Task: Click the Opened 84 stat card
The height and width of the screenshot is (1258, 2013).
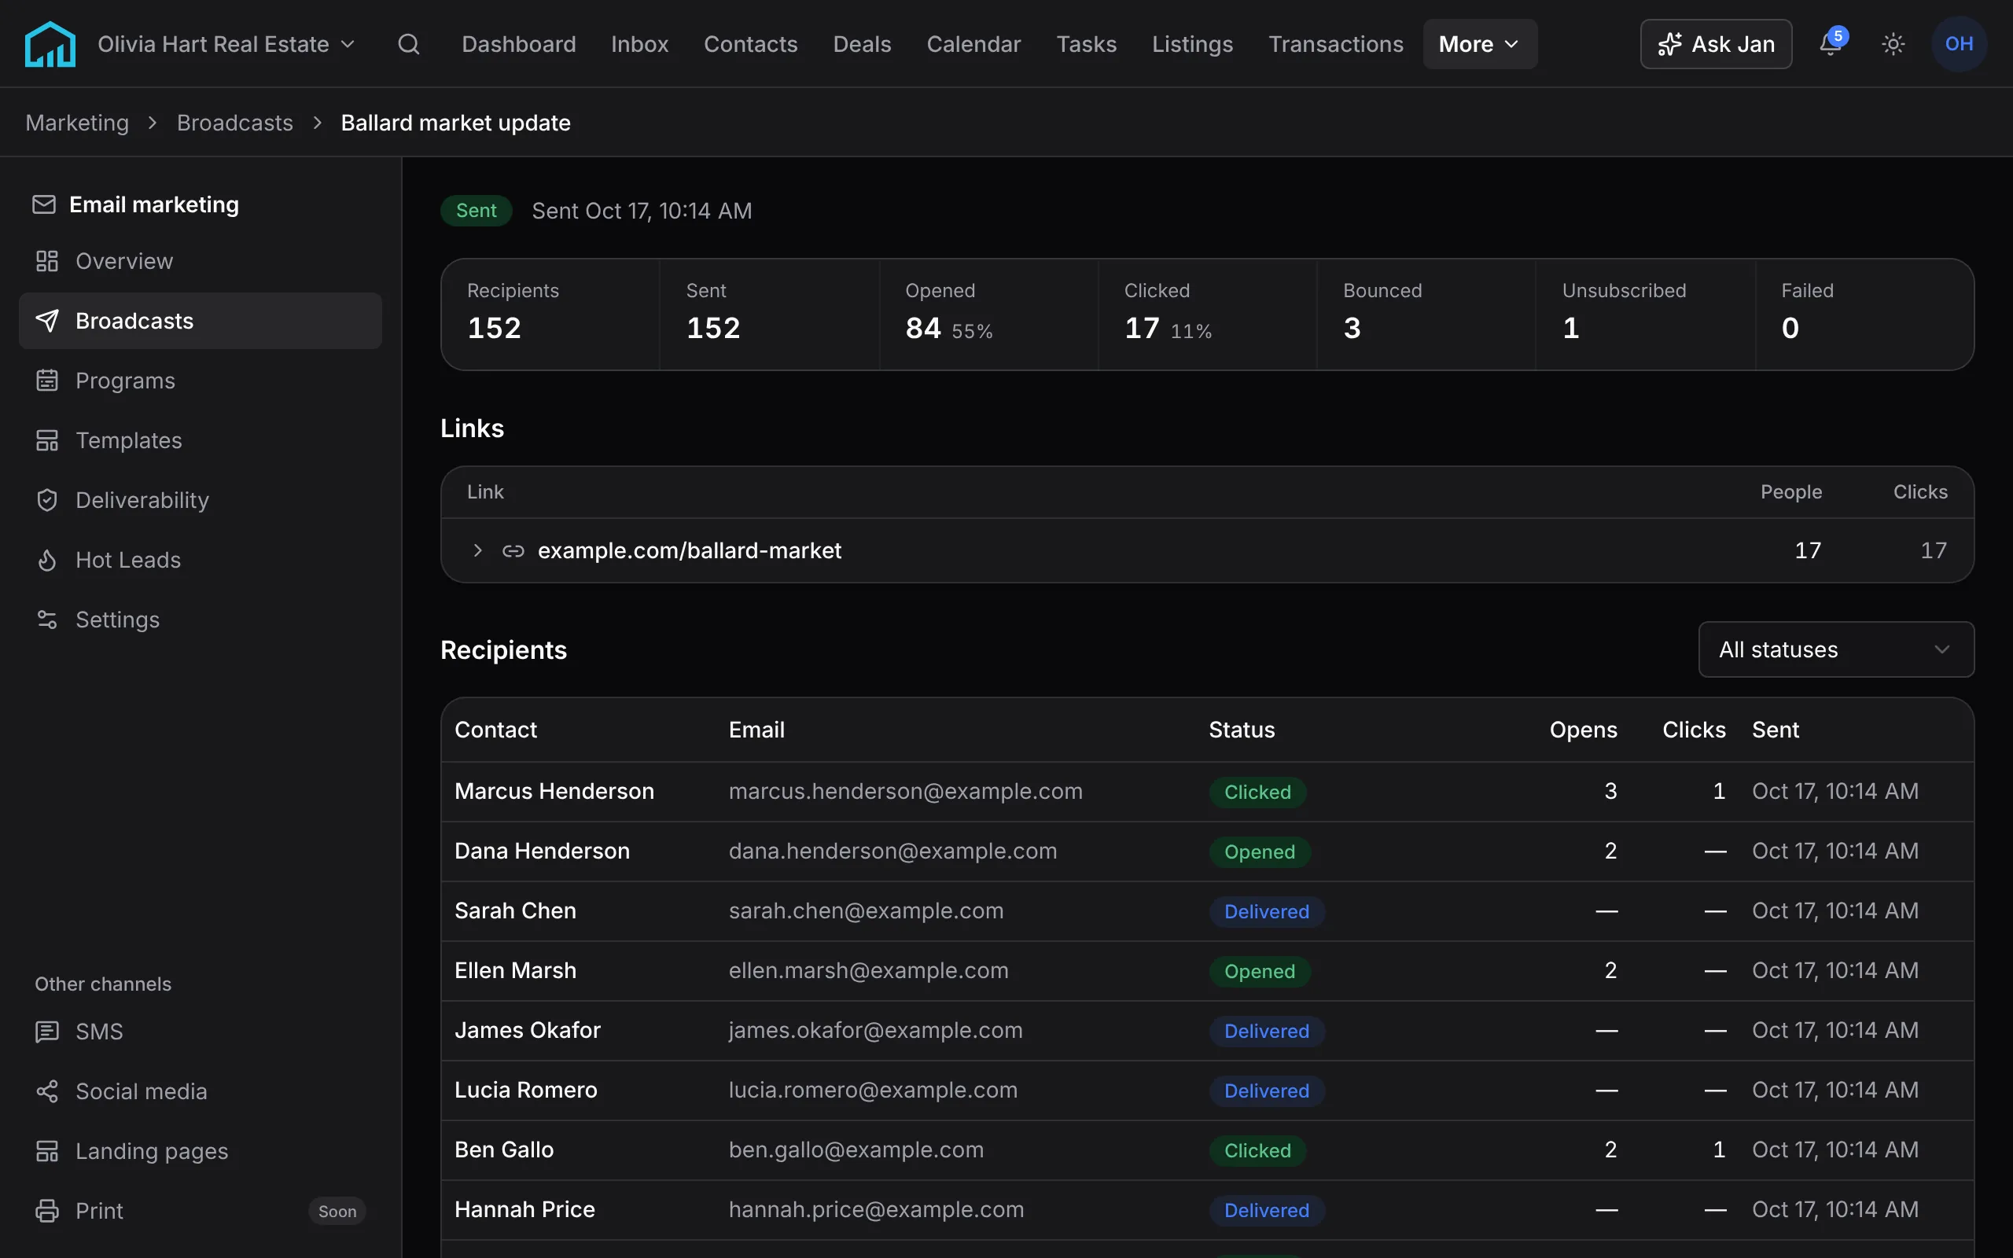Action: [988, 314]
